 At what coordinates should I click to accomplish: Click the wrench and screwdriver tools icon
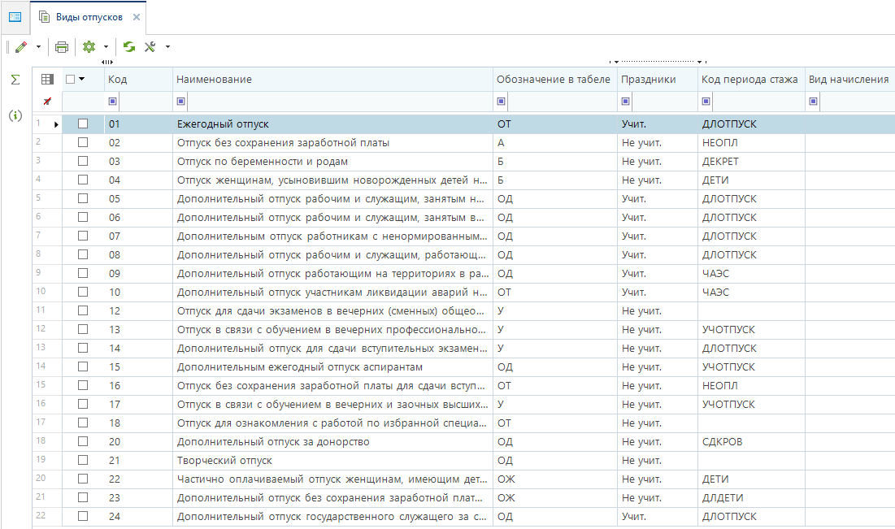click(x=150, y=47)
